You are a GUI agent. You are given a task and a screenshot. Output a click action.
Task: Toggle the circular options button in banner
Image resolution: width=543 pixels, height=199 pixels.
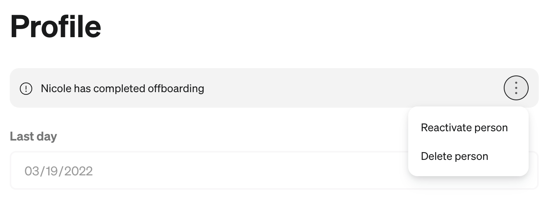(516, 88)
